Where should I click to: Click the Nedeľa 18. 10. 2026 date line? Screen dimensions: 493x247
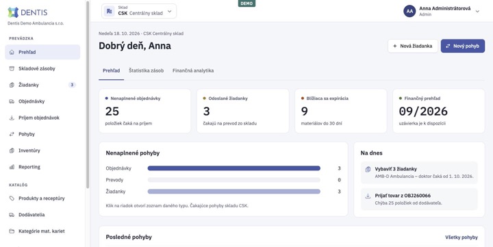coord(141,34)
